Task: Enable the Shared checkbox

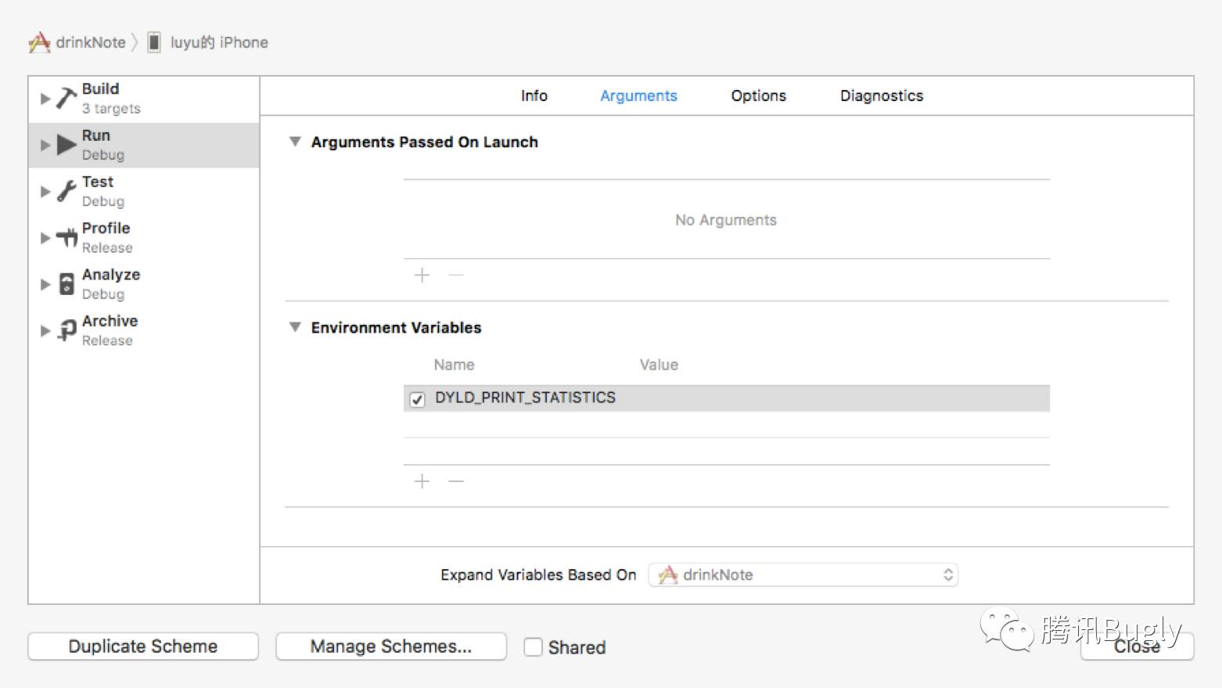Action: [534, 647]
